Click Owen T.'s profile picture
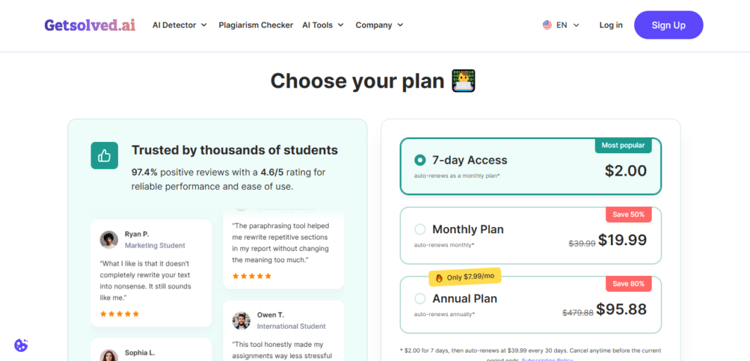The width and height of the screenshot is (750, 361). click(242, 320)
